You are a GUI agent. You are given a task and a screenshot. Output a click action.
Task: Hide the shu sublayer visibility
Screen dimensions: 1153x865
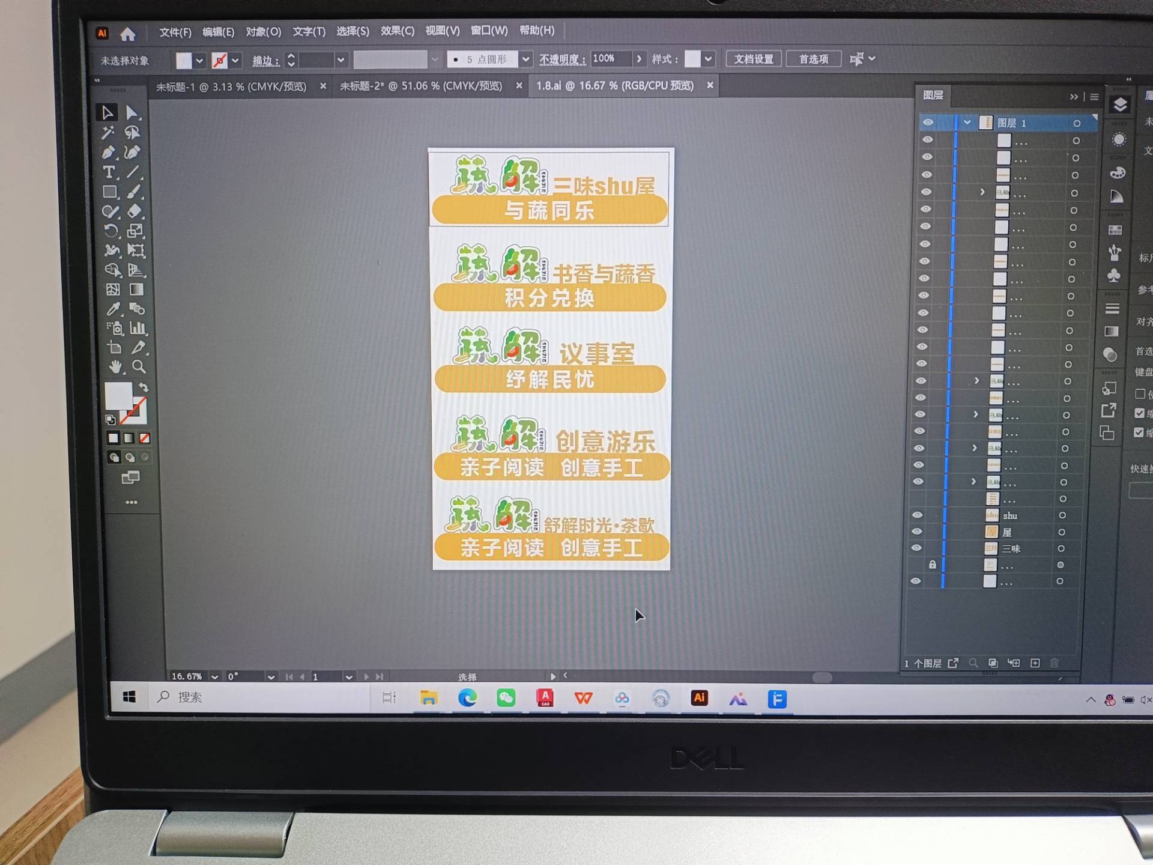pos(917,515)
